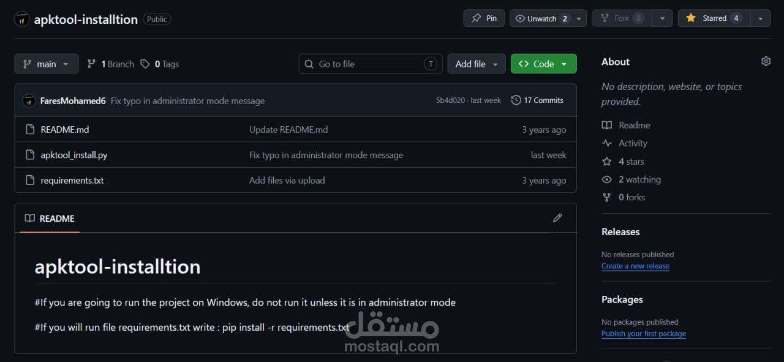Click the apktool-installtion README heading
Screen dimensions: 784x362
118,267
